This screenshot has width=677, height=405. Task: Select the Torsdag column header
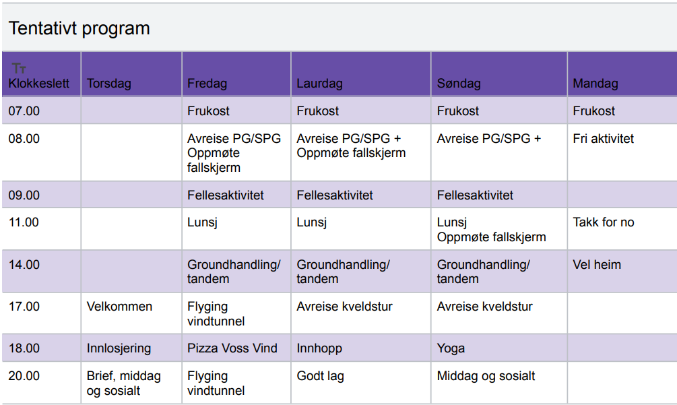[x=109, y=84]
